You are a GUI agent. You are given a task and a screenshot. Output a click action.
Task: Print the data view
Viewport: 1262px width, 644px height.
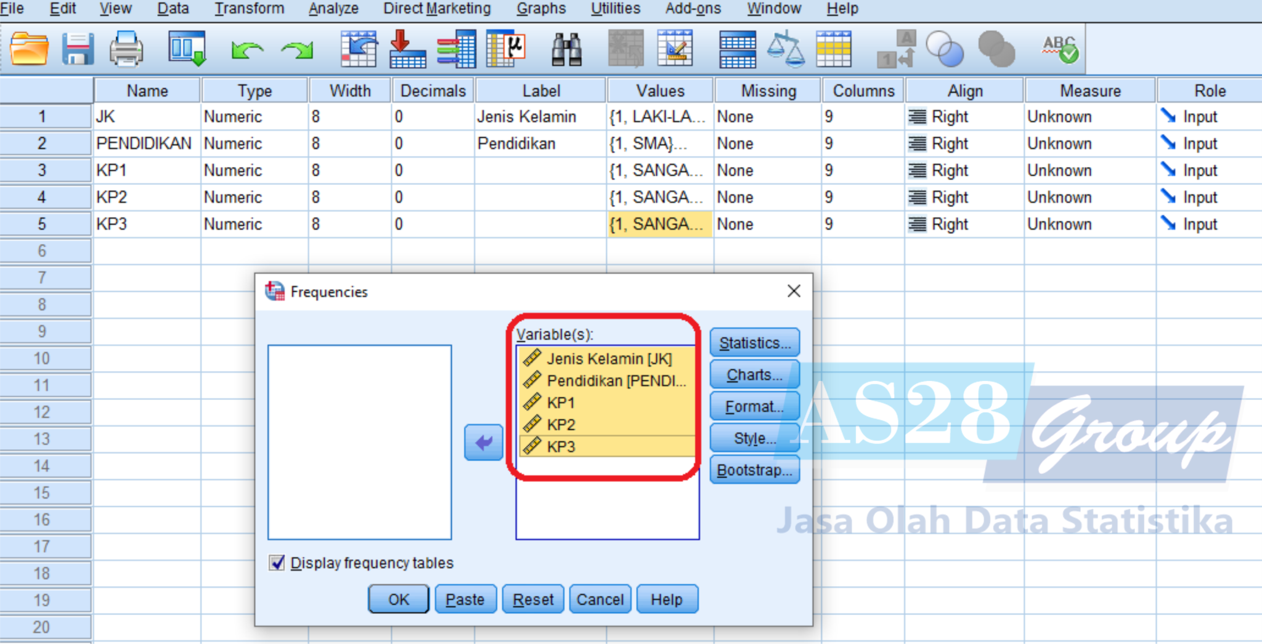pyautogui.click(x=125, y=49)
